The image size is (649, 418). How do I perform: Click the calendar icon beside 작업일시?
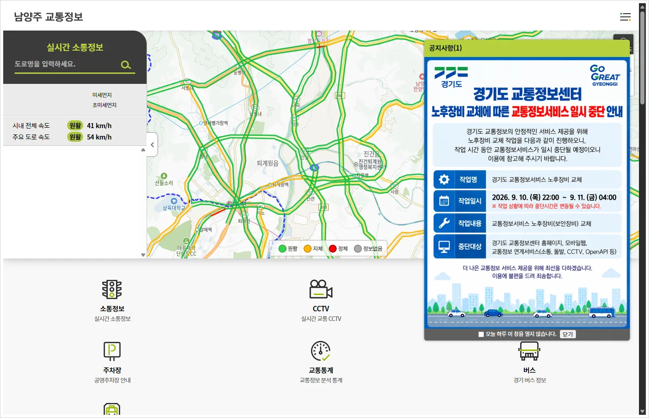(444, 201)
